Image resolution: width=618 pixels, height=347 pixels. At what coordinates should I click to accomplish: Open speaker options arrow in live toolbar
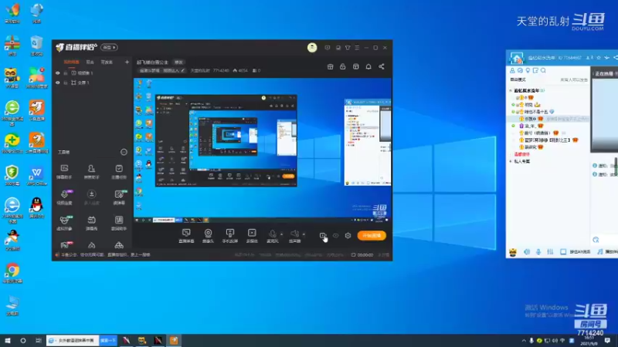click(x=304, y=234)
